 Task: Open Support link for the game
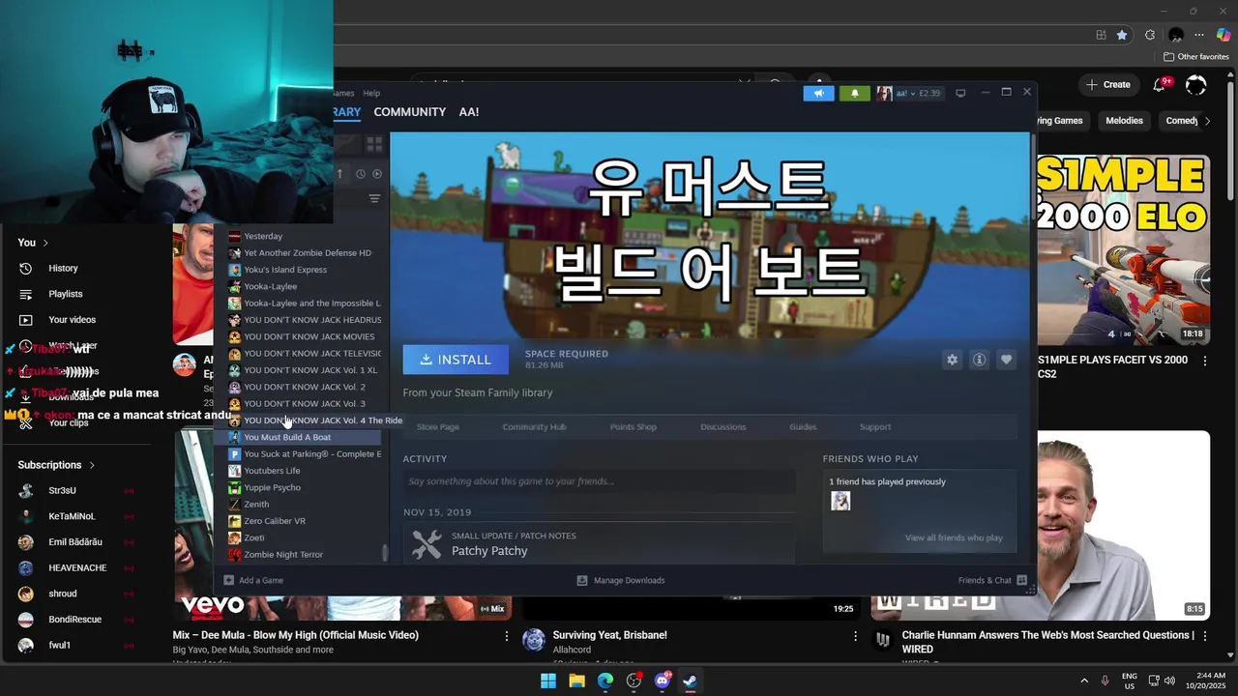pos(875,426)
